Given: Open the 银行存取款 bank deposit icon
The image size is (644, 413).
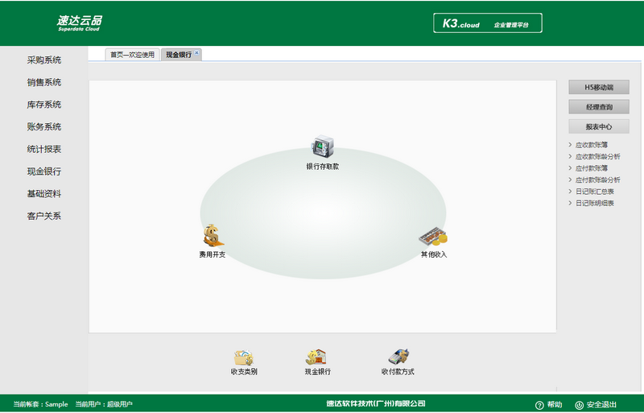Looking at the screenshot, I should [x=323, y=147].
